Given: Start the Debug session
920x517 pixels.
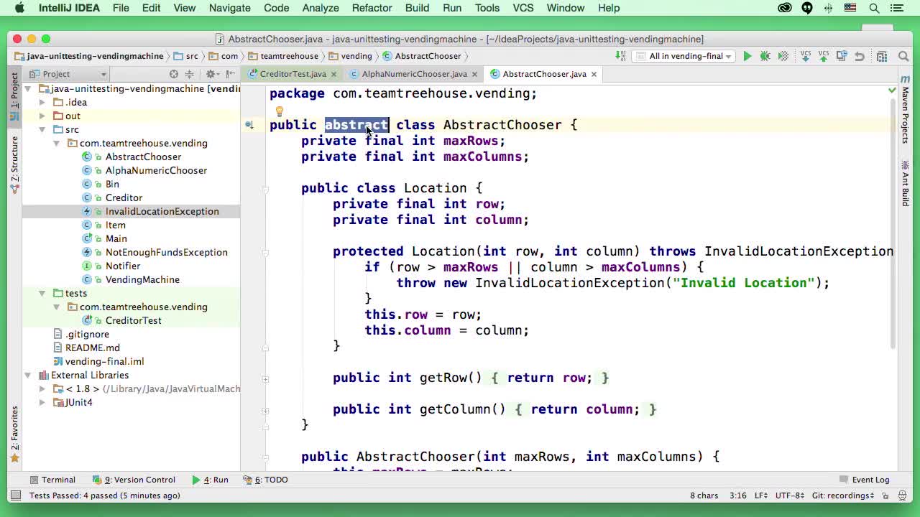Looking at the screenshot, I should [764, 55].
